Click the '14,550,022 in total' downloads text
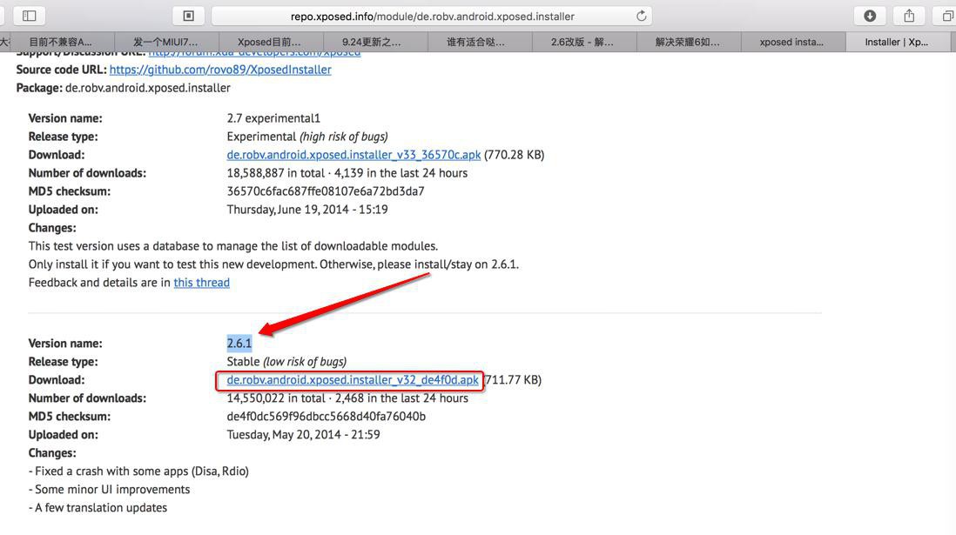Viewport: 956px width, 535px height. (276, 398)
